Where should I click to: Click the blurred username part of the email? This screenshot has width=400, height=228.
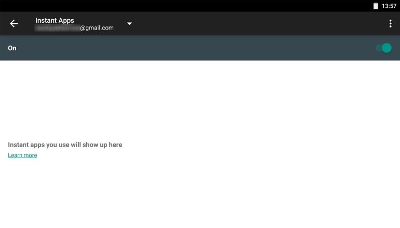pos(57,28)
